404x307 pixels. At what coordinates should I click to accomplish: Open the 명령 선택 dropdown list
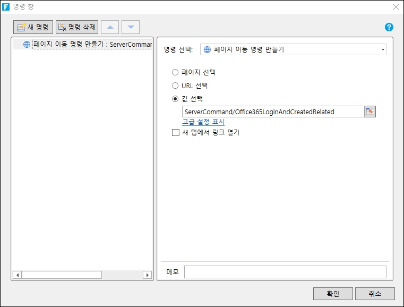click(383, 50)
